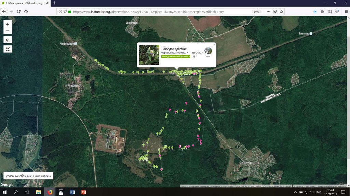
Task: Reset the 90% page zoom indicator
Action: tap(256, 12)
